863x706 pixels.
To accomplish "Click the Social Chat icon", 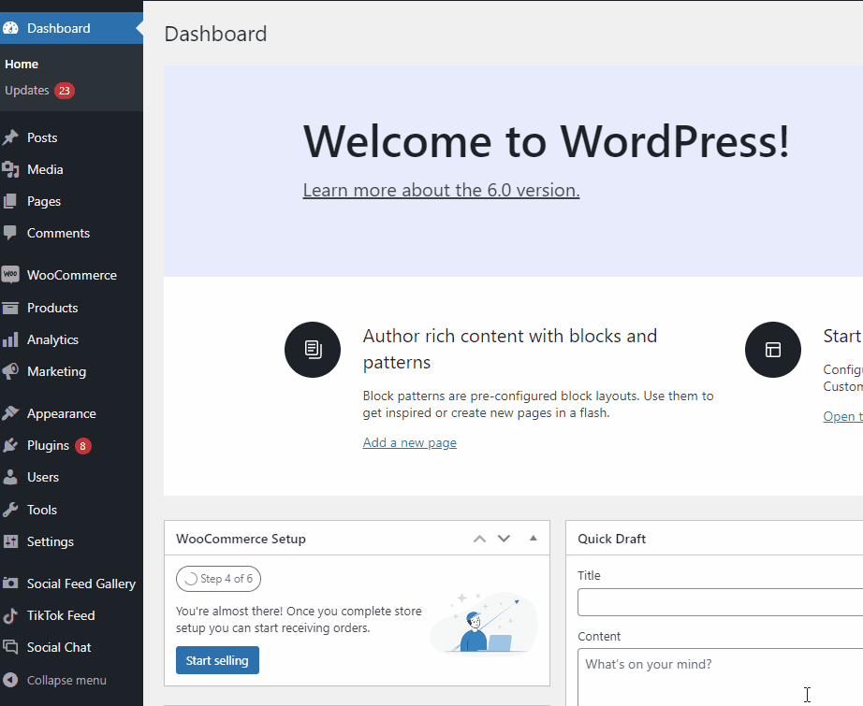I will [10, 647].
